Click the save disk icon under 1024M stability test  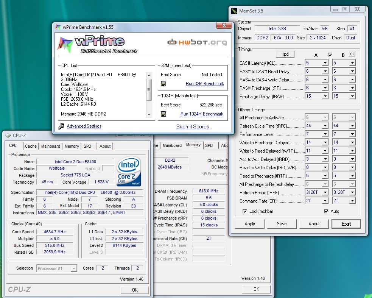(x=163, y=114)
